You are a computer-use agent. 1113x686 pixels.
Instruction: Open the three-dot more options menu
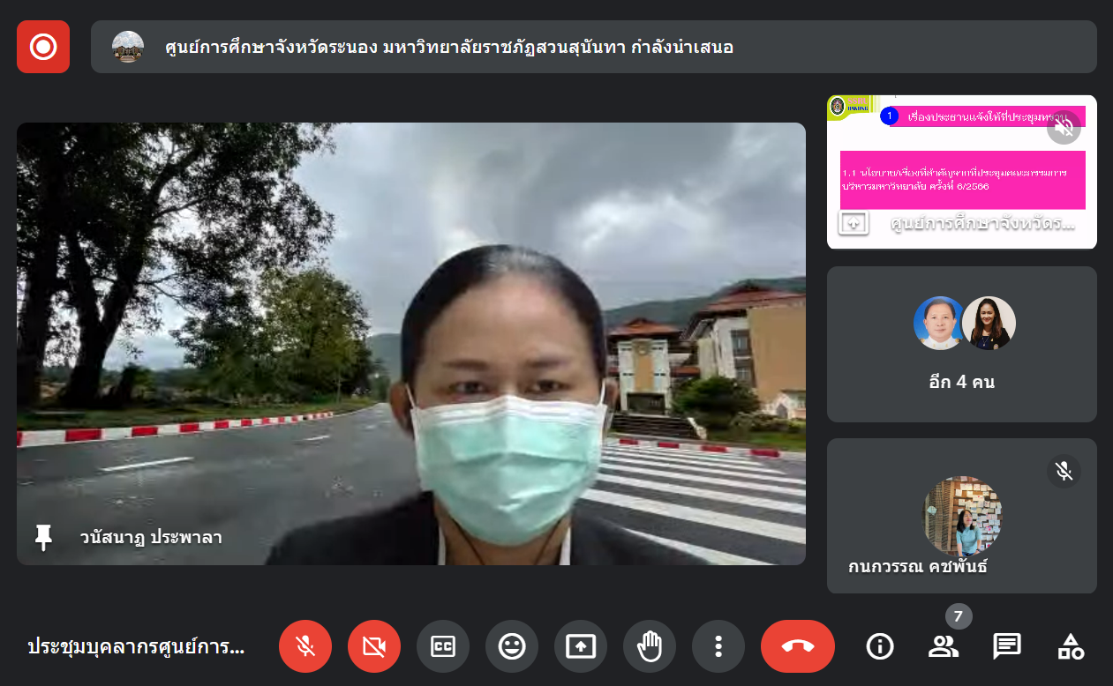pos(718,647)
